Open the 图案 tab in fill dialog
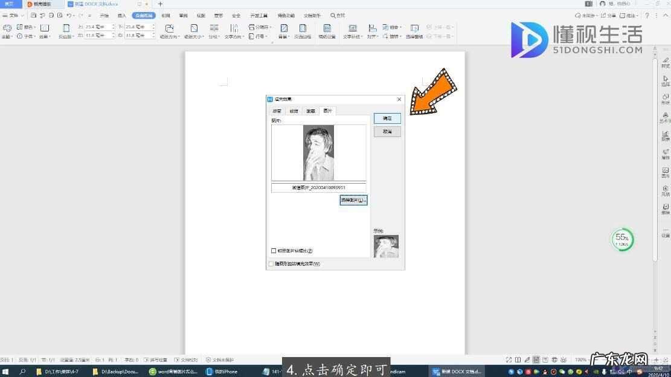Screen dimensions: 671x377 click(x=310, y=111)
